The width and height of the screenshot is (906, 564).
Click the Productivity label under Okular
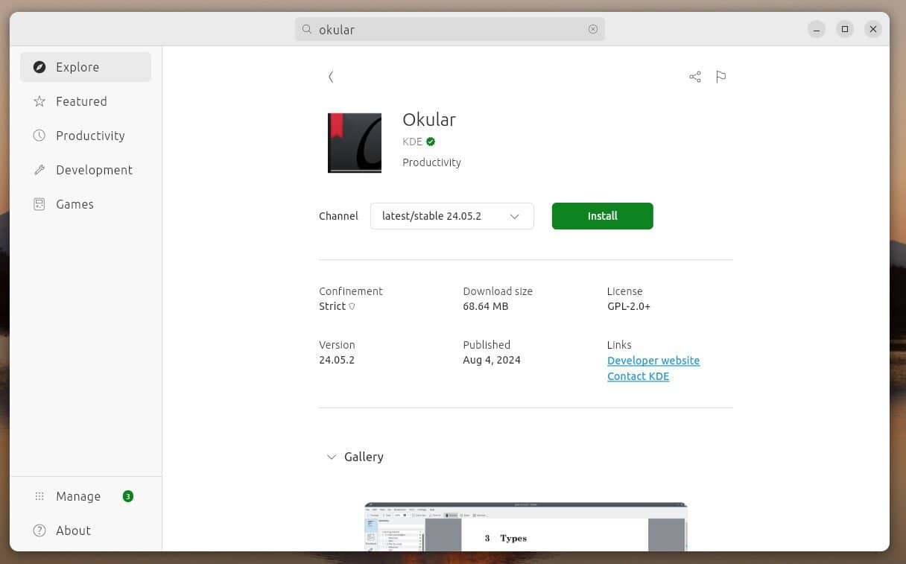[431, 162]
